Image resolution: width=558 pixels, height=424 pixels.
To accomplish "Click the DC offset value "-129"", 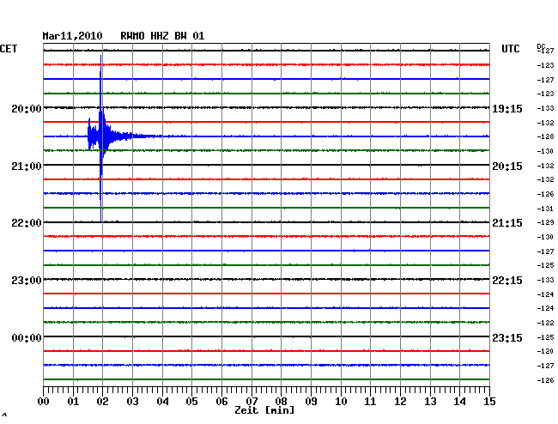I will (545, 222).
